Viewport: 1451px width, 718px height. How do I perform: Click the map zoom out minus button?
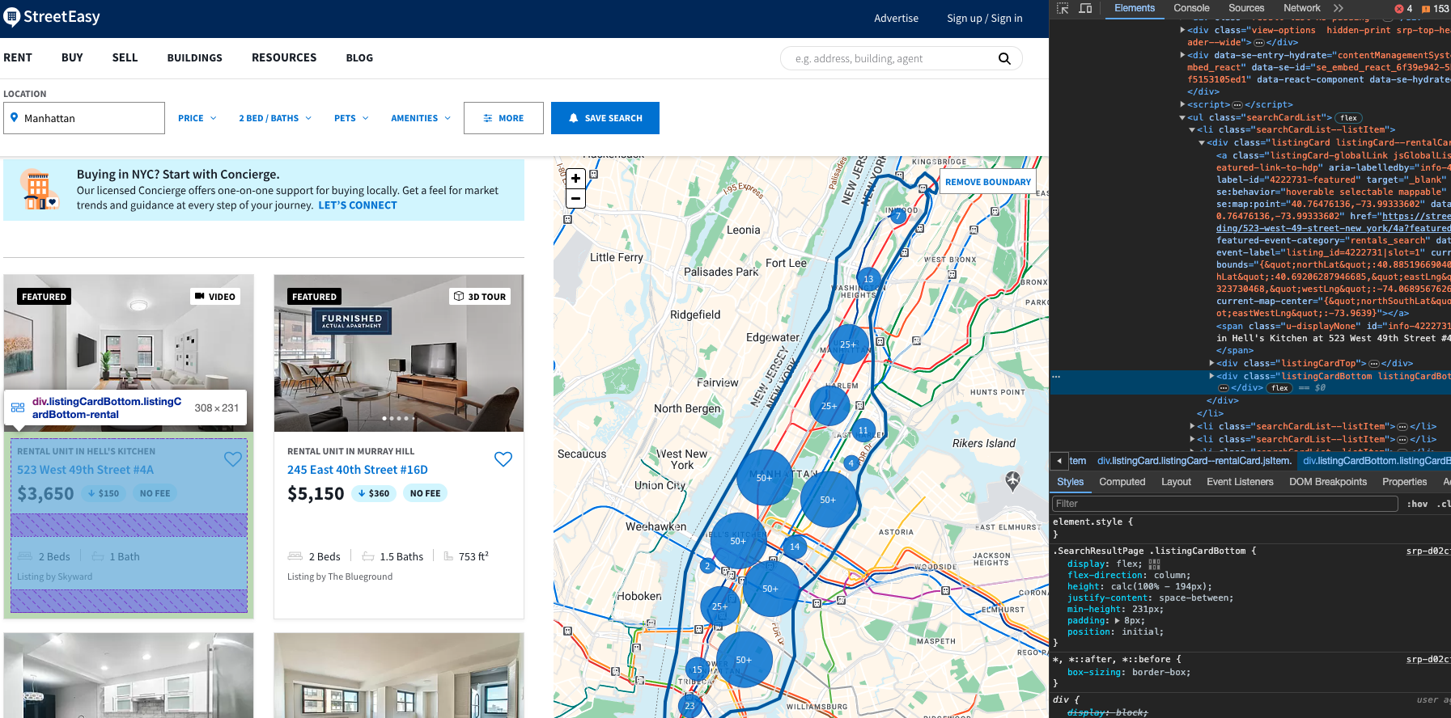tap(575, 198)
